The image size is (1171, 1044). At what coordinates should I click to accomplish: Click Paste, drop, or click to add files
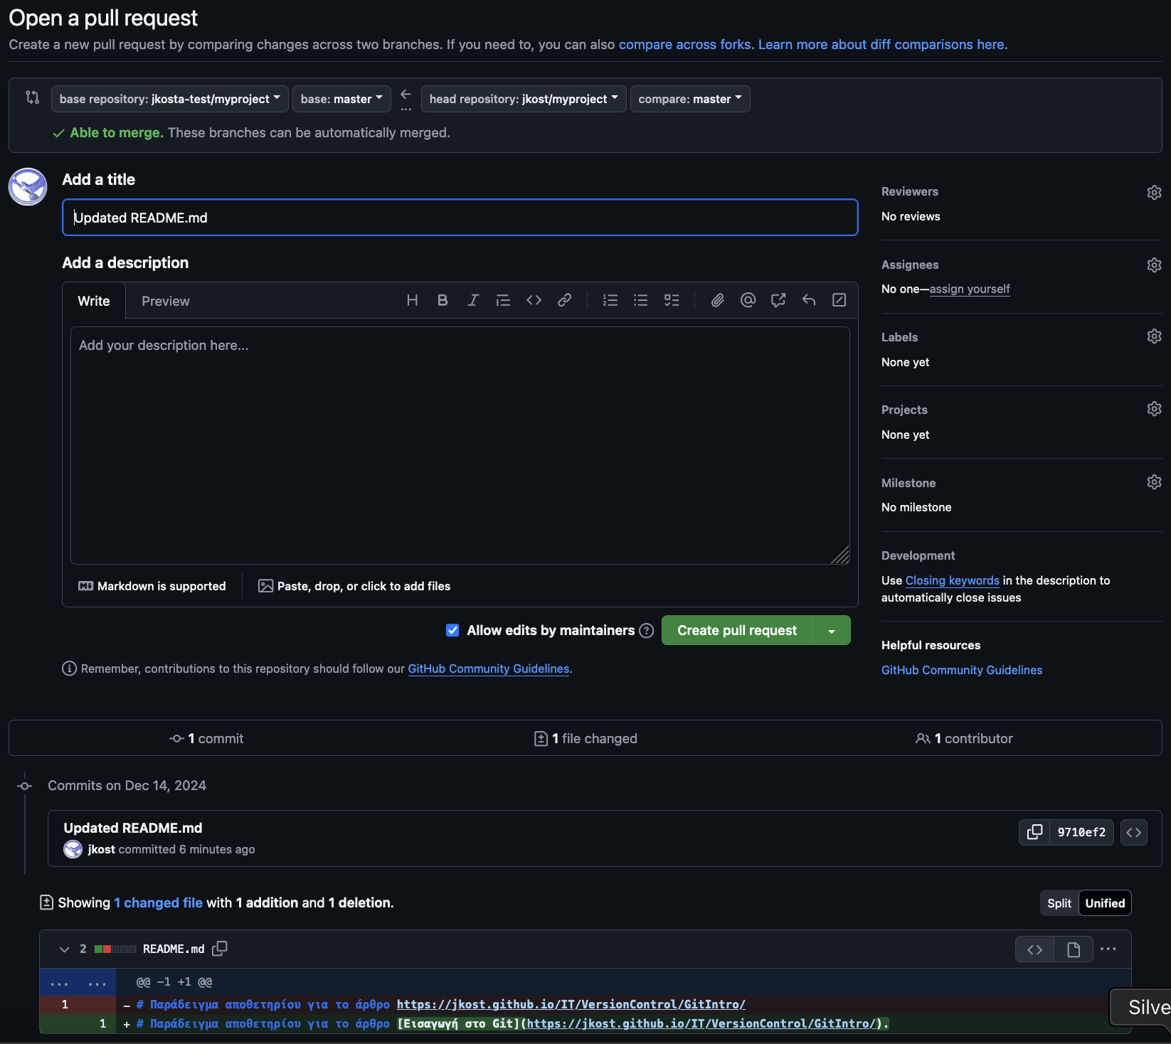click(x=354, y=586)
